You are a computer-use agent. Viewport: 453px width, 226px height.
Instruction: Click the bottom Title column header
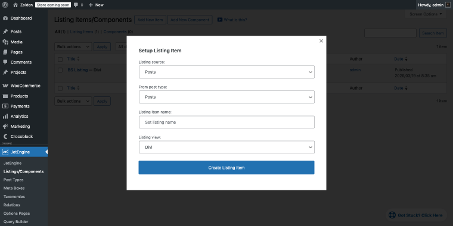[x=73, y=88]
